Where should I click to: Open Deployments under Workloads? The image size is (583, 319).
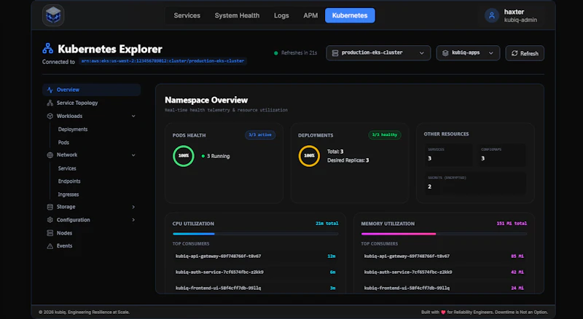pyautogui.click(x=73, y=130)
